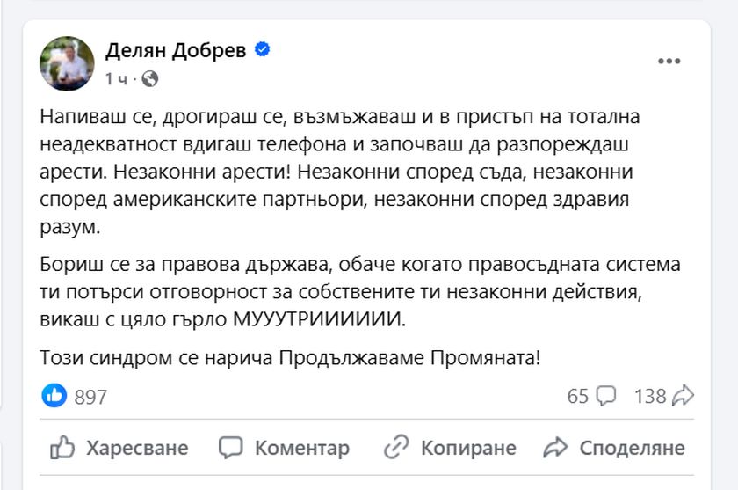Like the post with the Харесване button

(x=119, y=448)
